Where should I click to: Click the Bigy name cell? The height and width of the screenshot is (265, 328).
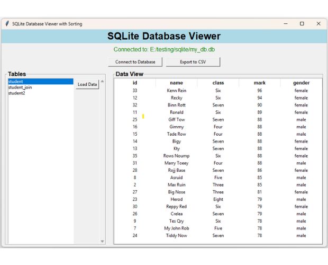[176, 141]
